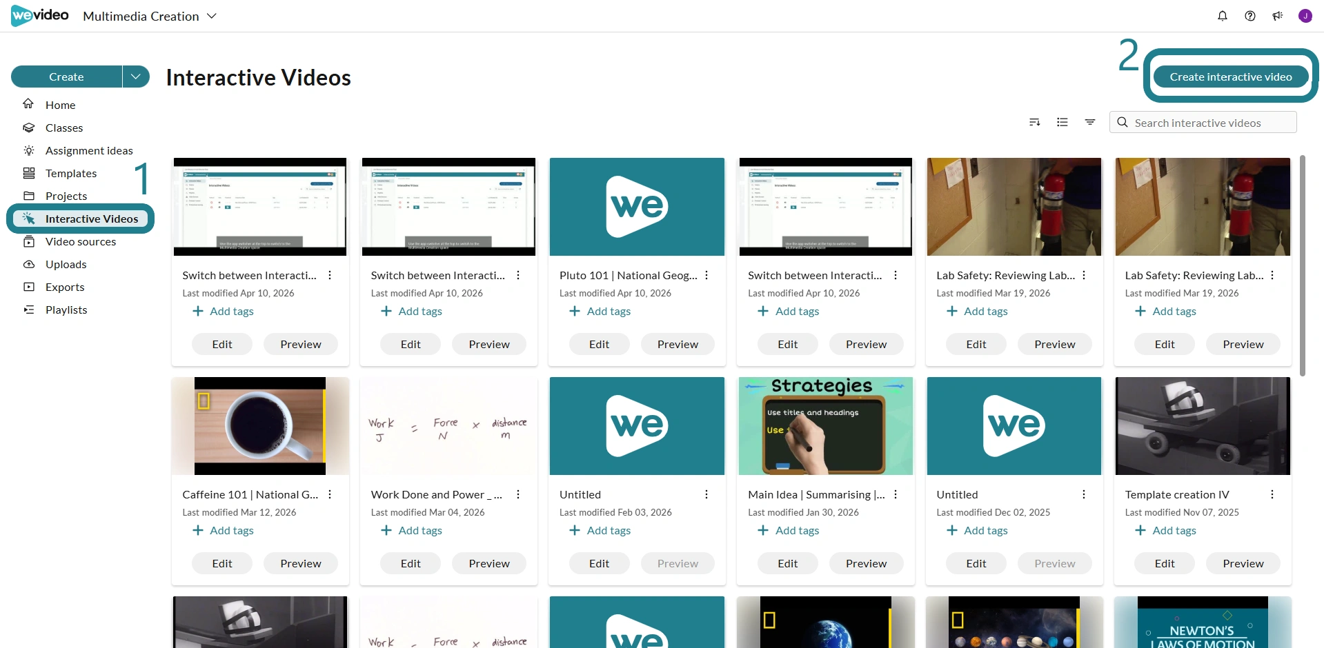The width and height of the screenshot is (1324, 648).
Task: Go to Assignment ideas
Action: coord(89,150)
